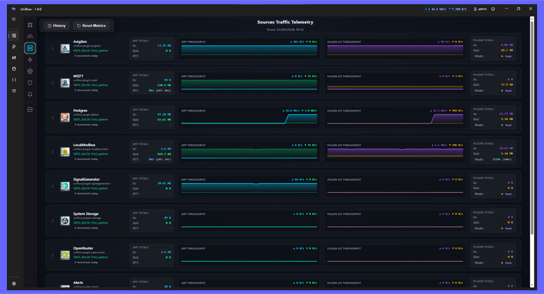544x294 pixels.
Task: Click the System Storage source name
Action: click(x=86, y=214)
